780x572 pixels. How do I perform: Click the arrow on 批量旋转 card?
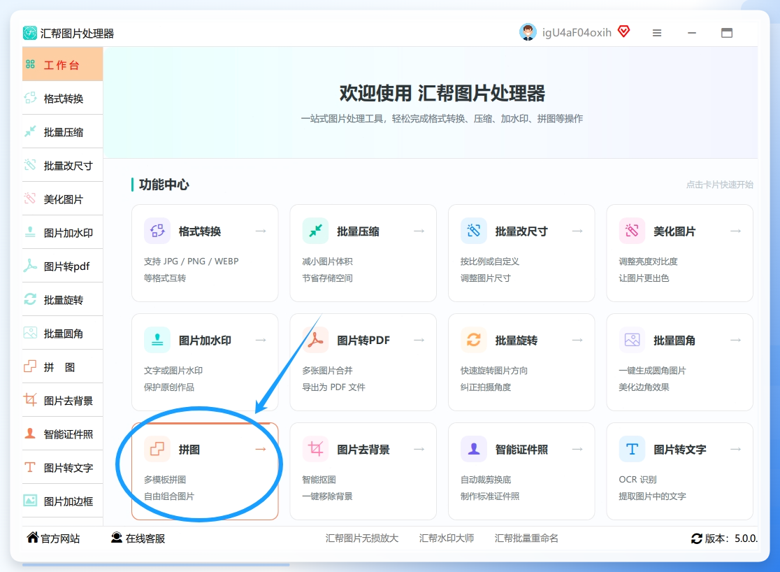click(x=577, y=340)
